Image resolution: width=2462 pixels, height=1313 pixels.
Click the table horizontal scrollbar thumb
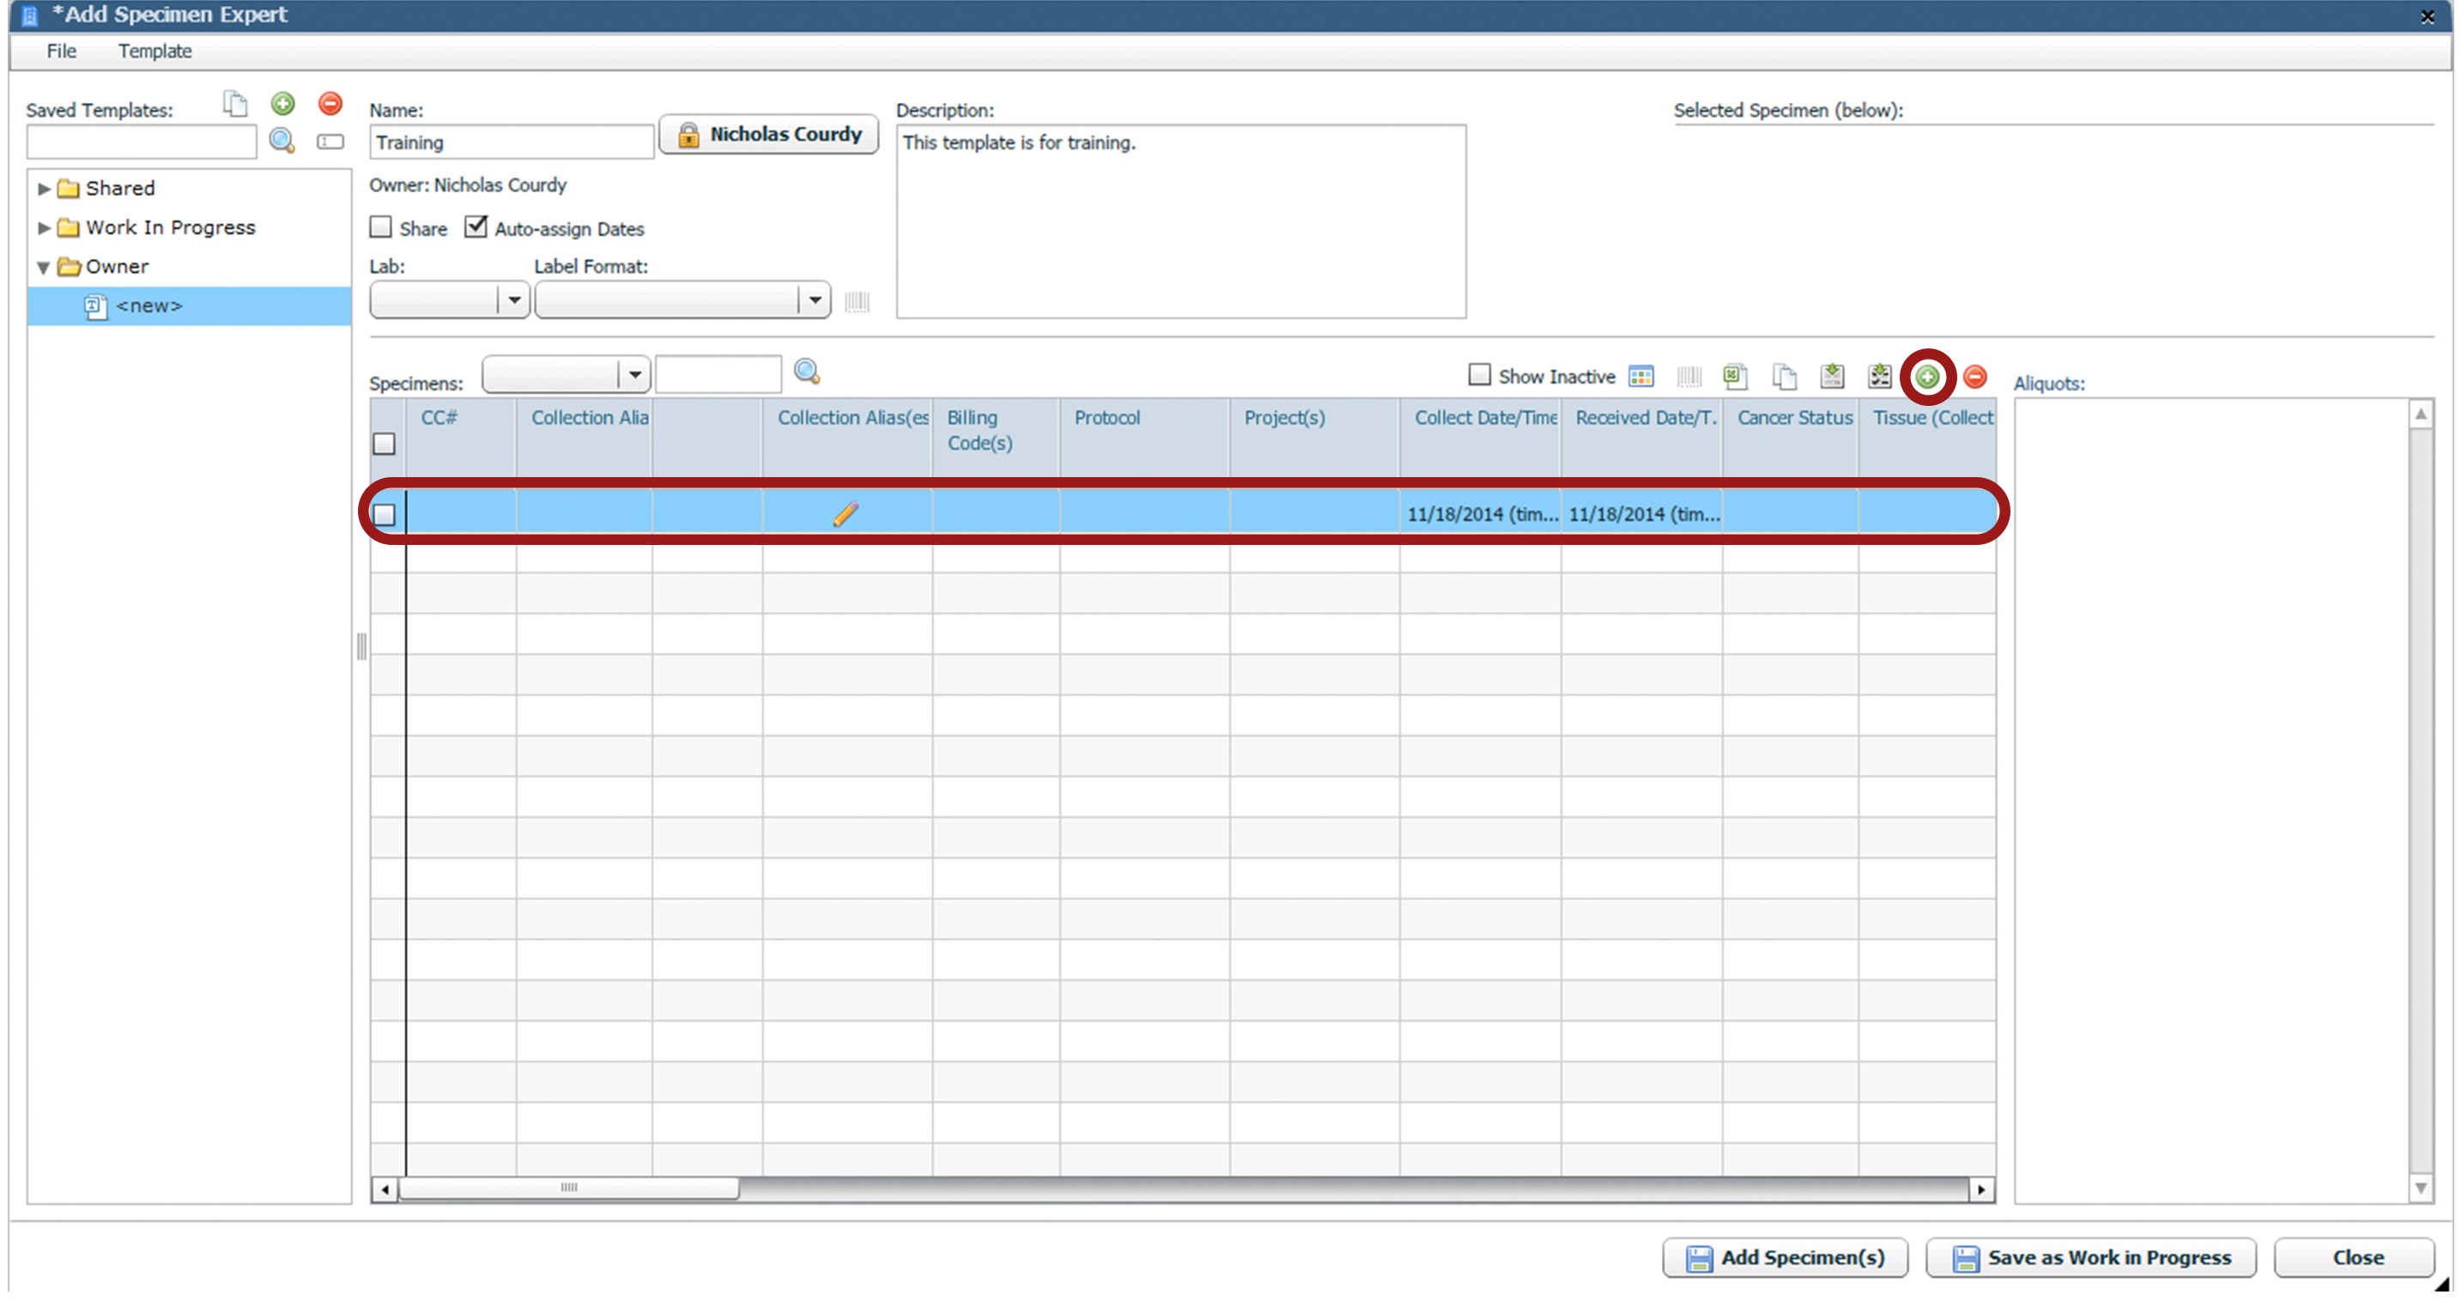click(568, 1189)
